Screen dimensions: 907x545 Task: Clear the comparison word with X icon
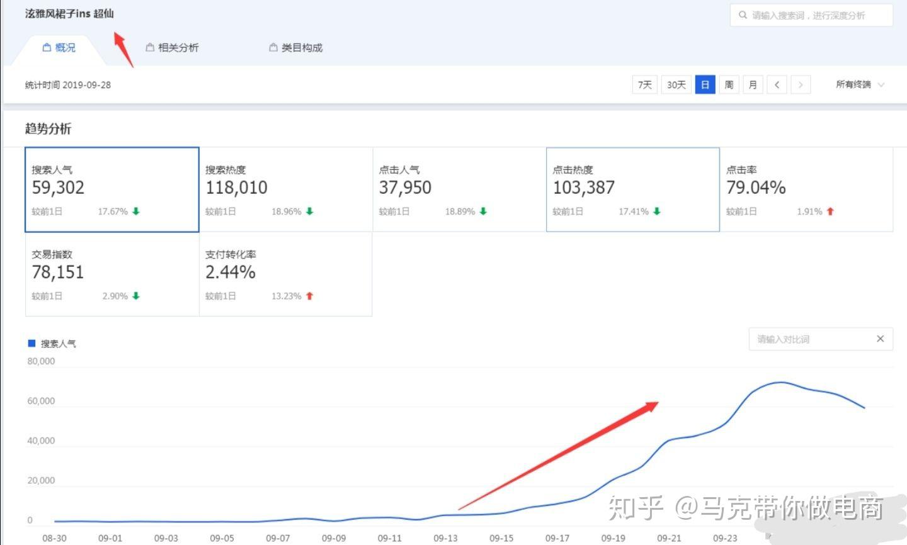pyautogui.click(x=880, y=339)
